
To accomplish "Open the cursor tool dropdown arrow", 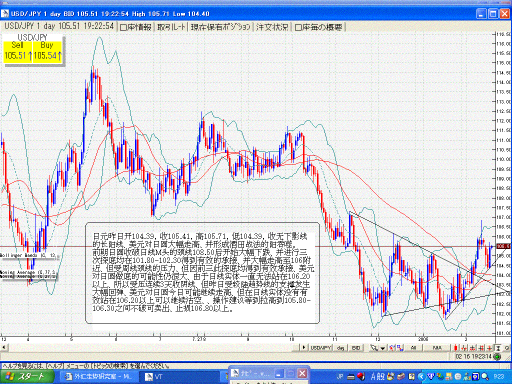I will coord(383,348).
